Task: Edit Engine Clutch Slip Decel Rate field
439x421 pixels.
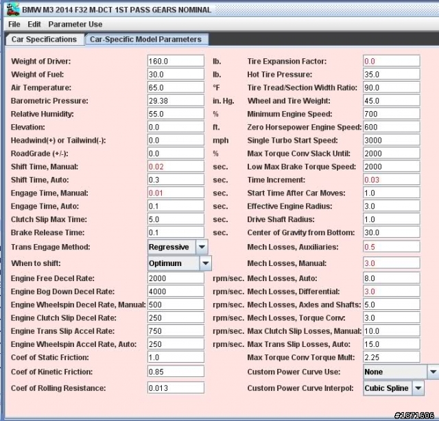Action: click(x=176, y=317)
